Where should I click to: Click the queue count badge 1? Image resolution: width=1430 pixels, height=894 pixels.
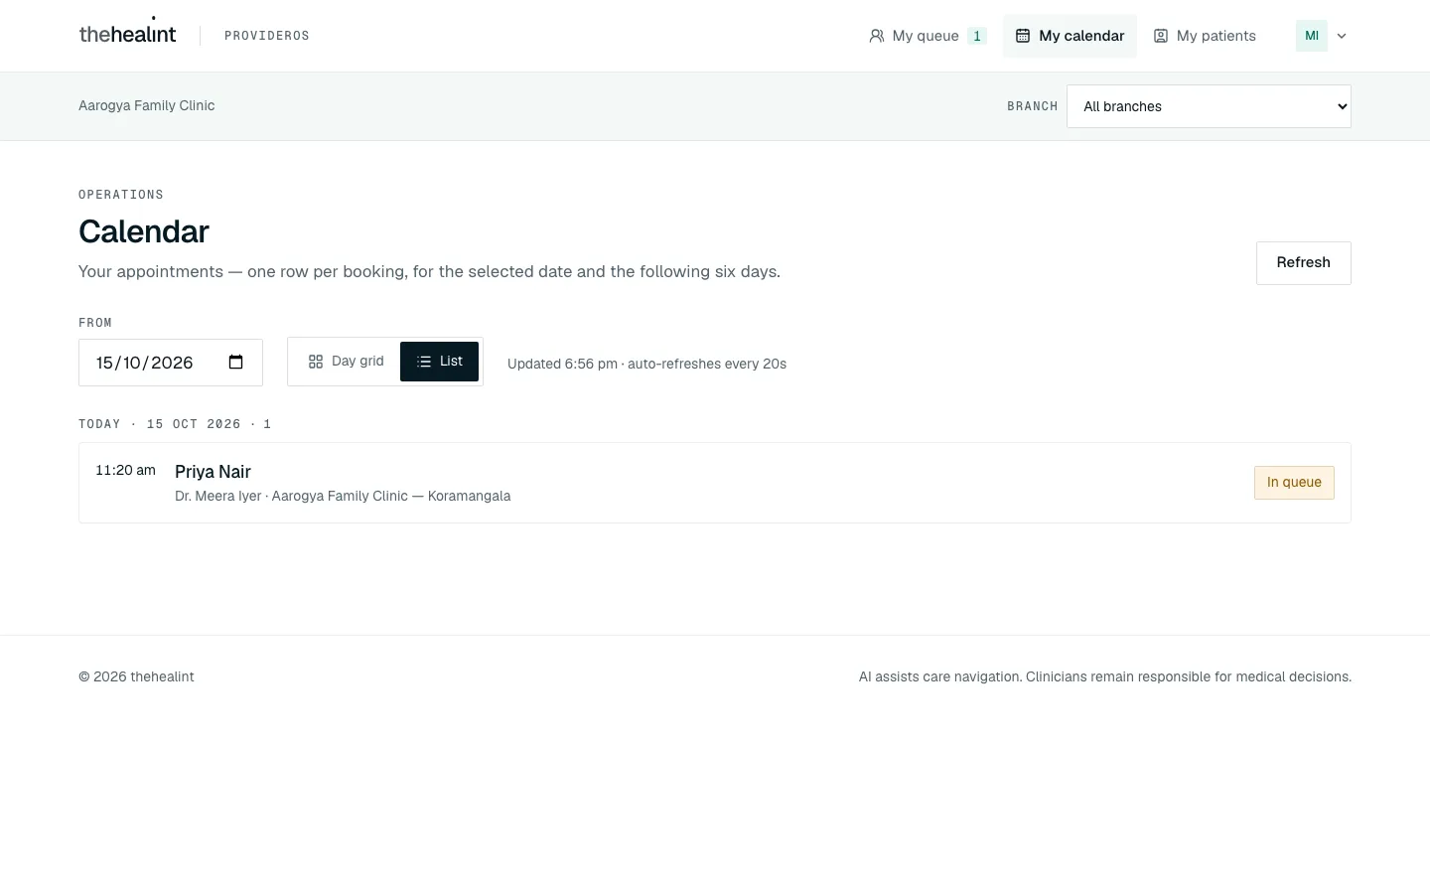[977, 36]
